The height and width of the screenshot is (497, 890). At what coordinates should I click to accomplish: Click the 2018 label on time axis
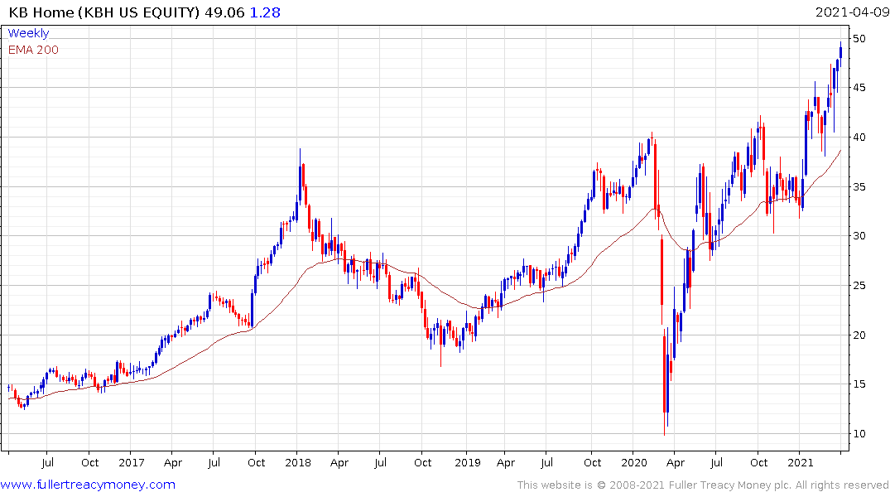(298, 462)
